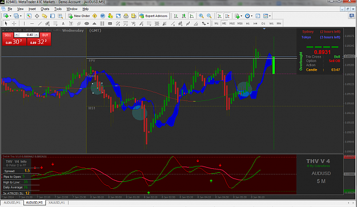Open the Periodicity clock dropdown arrow
357x207 pixels.
(x=251, y=16)
